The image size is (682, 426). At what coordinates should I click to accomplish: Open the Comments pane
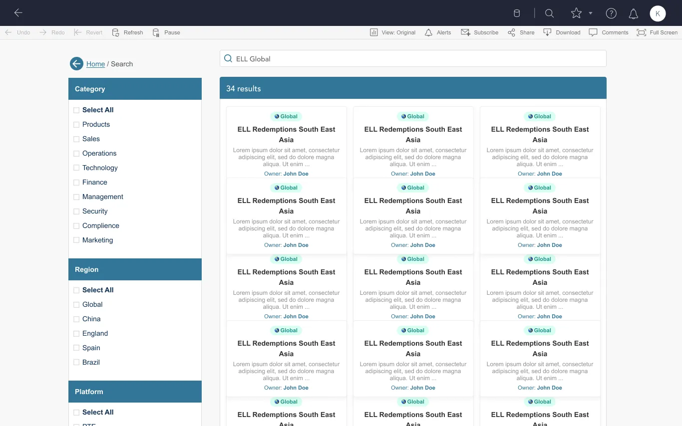point(609,32)
